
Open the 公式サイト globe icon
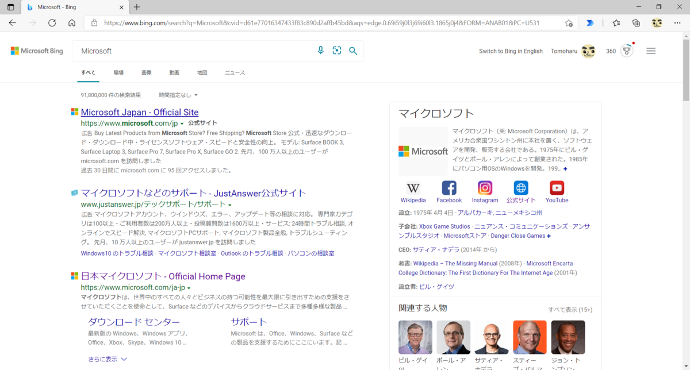pyautogui.click(x=521, y=188)
